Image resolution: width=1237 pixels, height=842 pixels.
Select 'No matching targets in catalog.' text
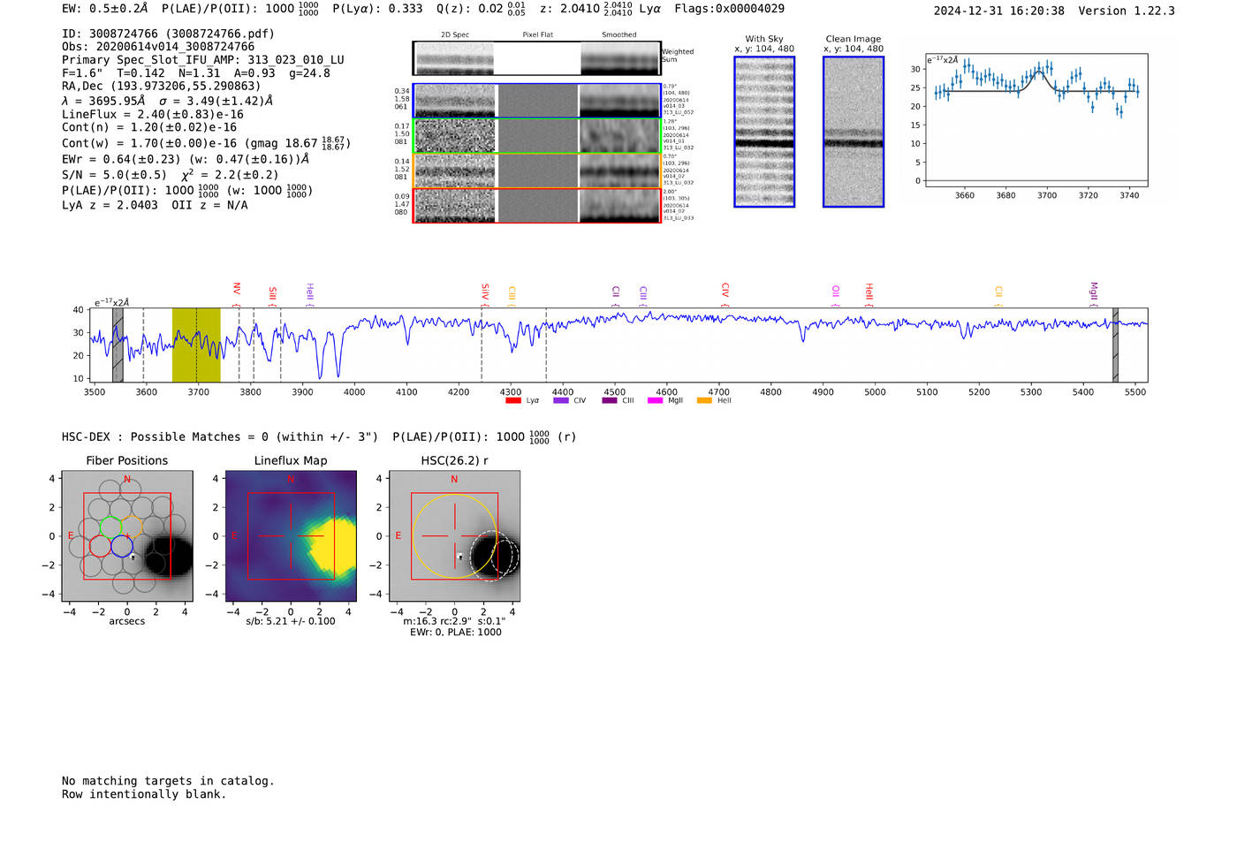click(168, 781)
